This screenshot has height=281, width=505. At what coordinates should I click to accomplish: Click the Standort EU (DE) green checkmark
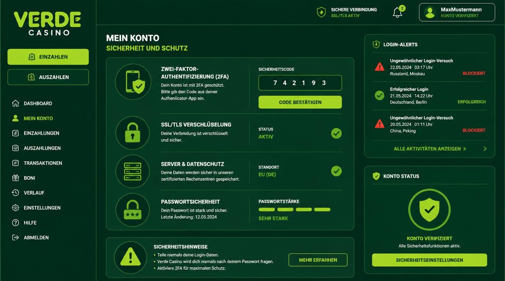pyautogui.click(x=336, y=171)
